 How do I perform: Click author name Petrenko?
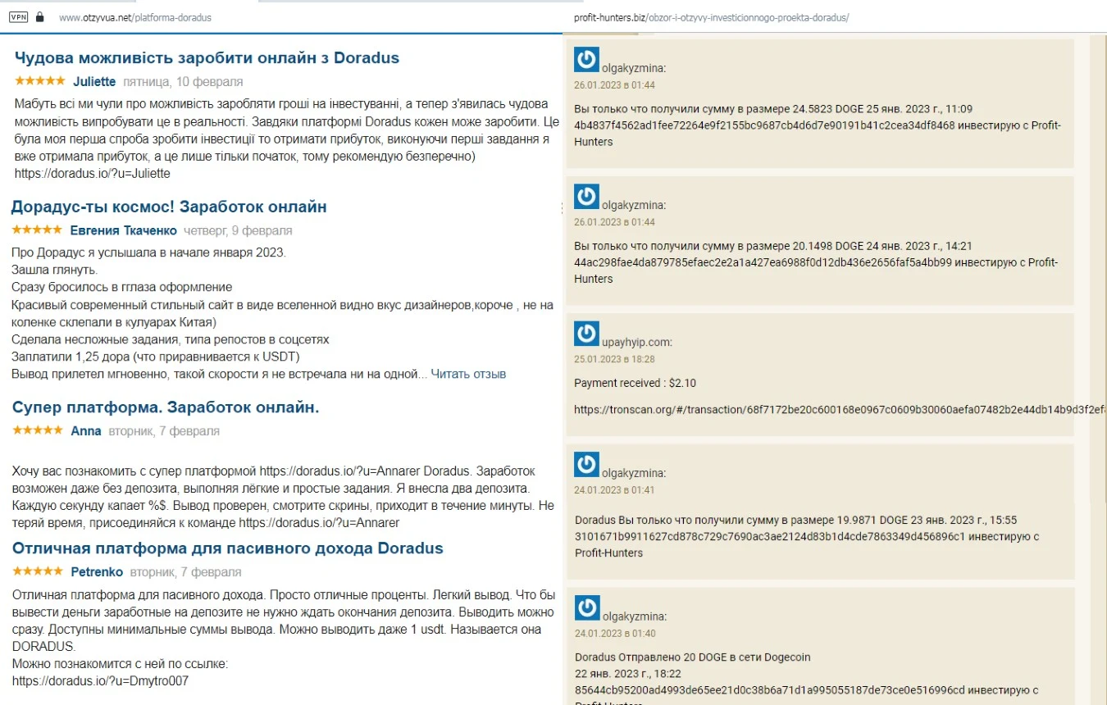coord(97,572)
